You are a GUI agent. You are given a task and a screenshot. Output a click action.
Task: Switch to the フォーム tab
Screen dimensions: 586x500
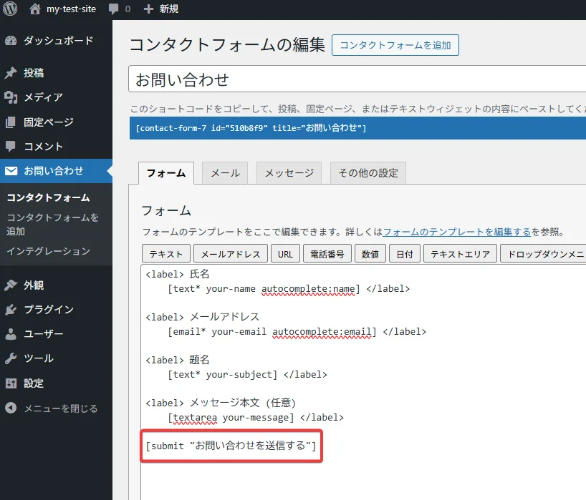pos(166,173)
